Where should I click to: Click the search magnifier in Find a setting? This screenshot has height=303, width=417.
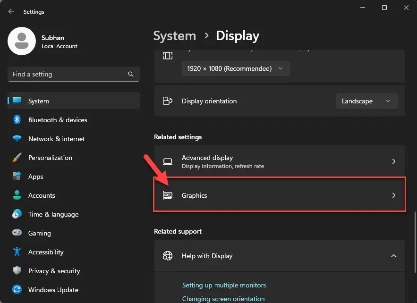[x=130, y=74]
